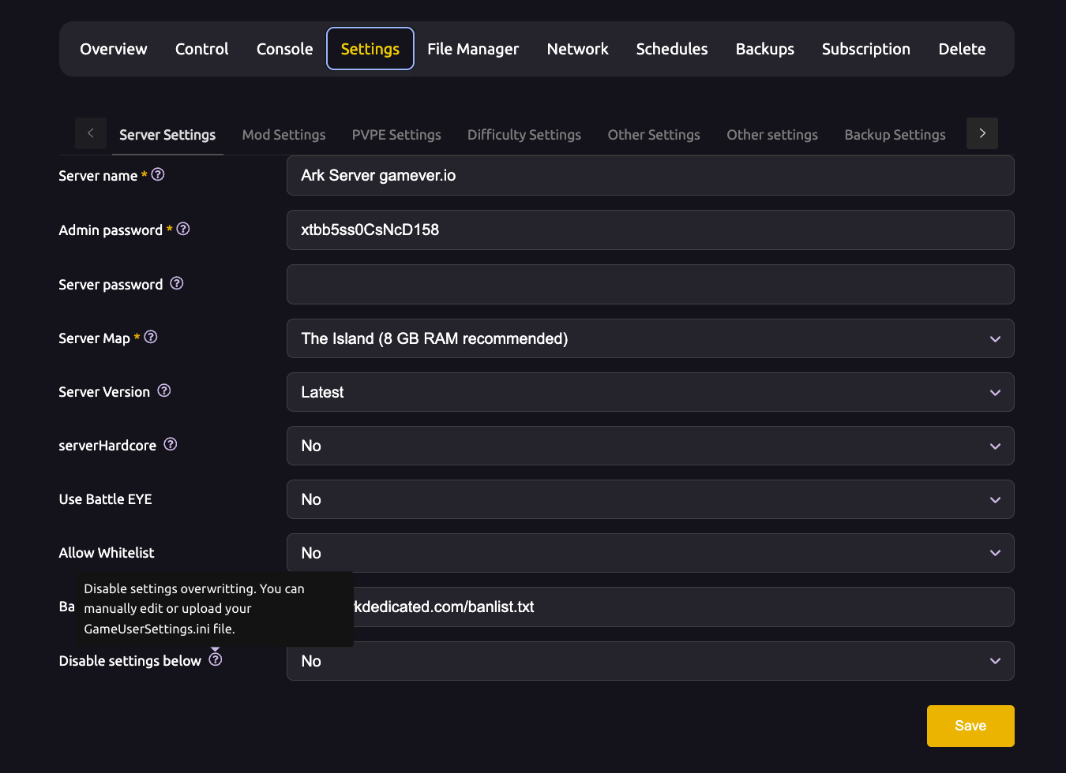Click help icon beside Server Version

[164, 390]
